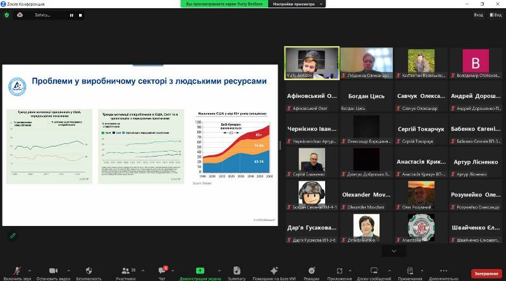Expand video options arrow next to camera
506x281 pixels.
click(68, 270)
